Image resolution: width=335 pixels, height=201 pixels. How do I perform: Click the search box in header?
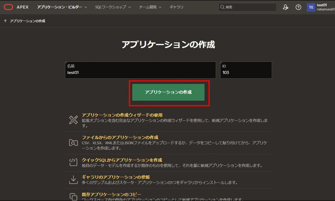pos(247,7)
